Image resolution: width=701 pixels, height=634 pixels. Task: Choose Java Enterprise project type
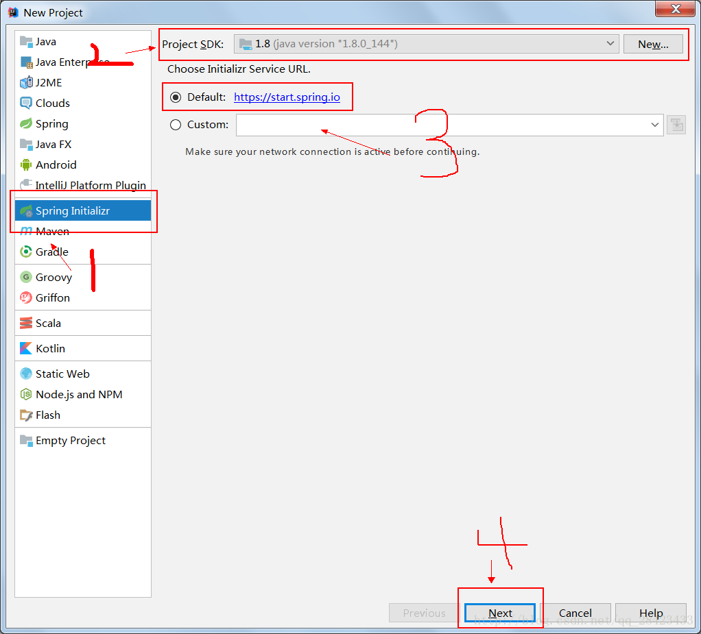83,62
